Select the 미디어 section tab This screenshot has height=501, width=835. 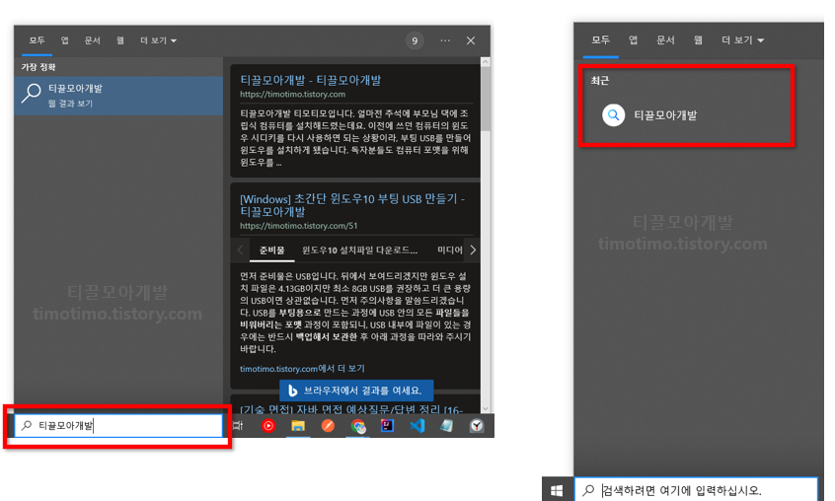(x=450, y=250)
